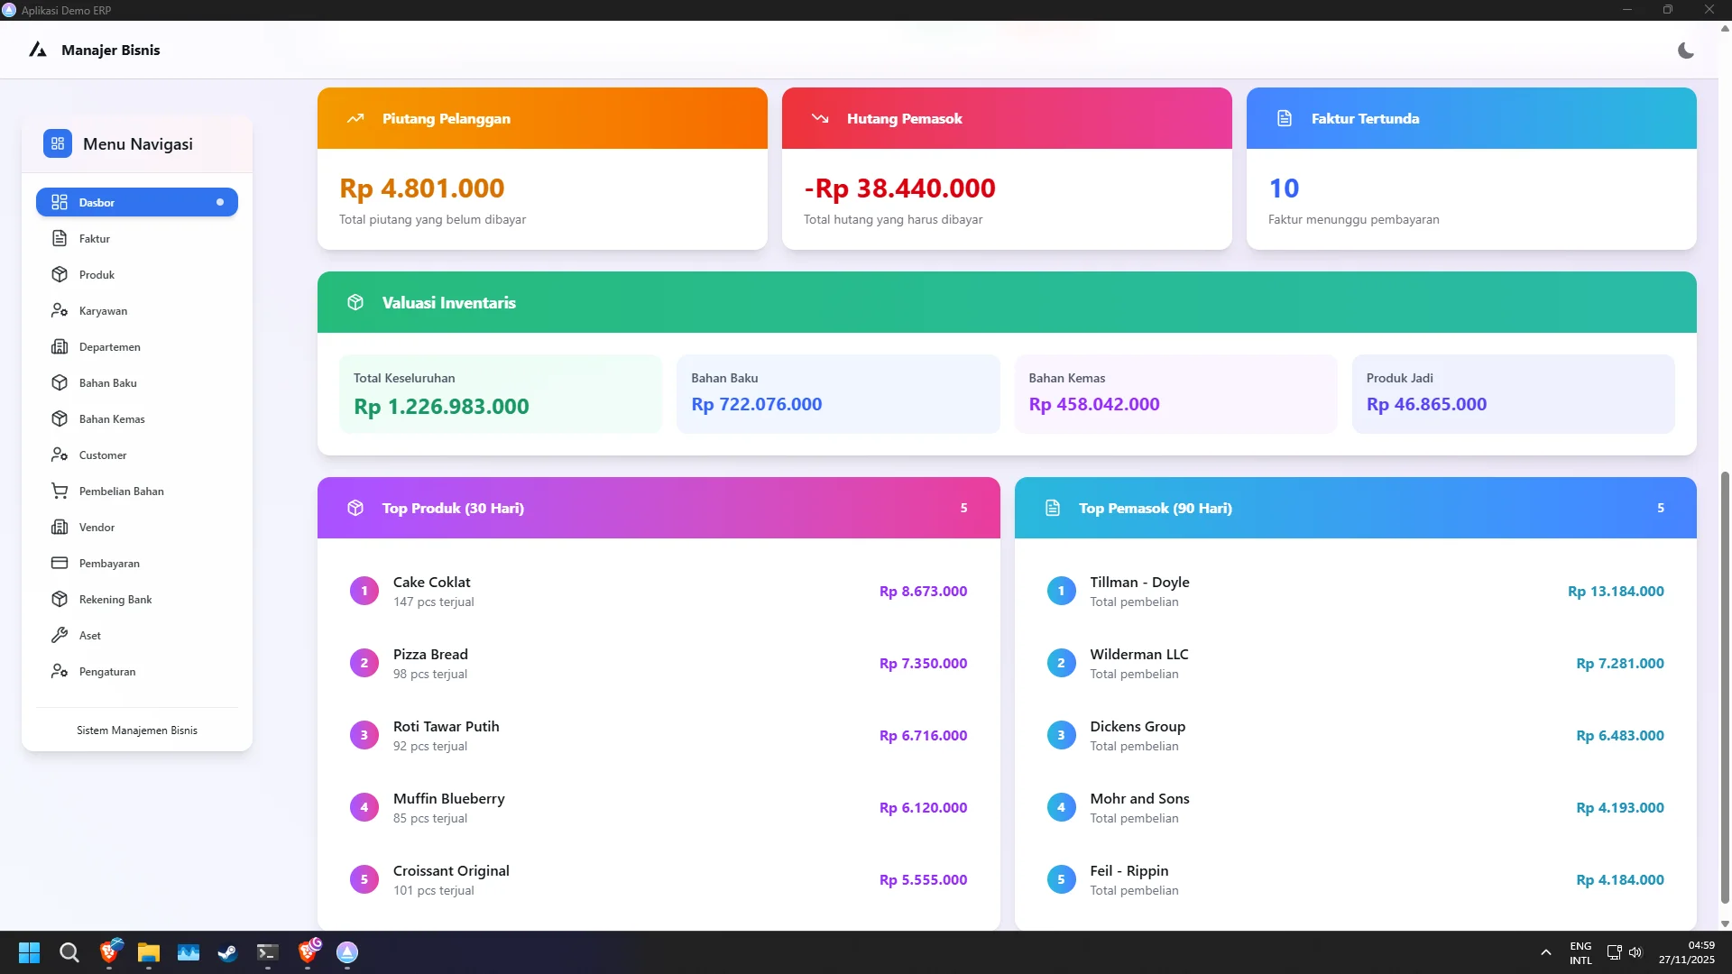Click the Karyawan person icon
The height and width of the screenshot is (974, 1732).
pyautogui.click(x=60, y=311)
